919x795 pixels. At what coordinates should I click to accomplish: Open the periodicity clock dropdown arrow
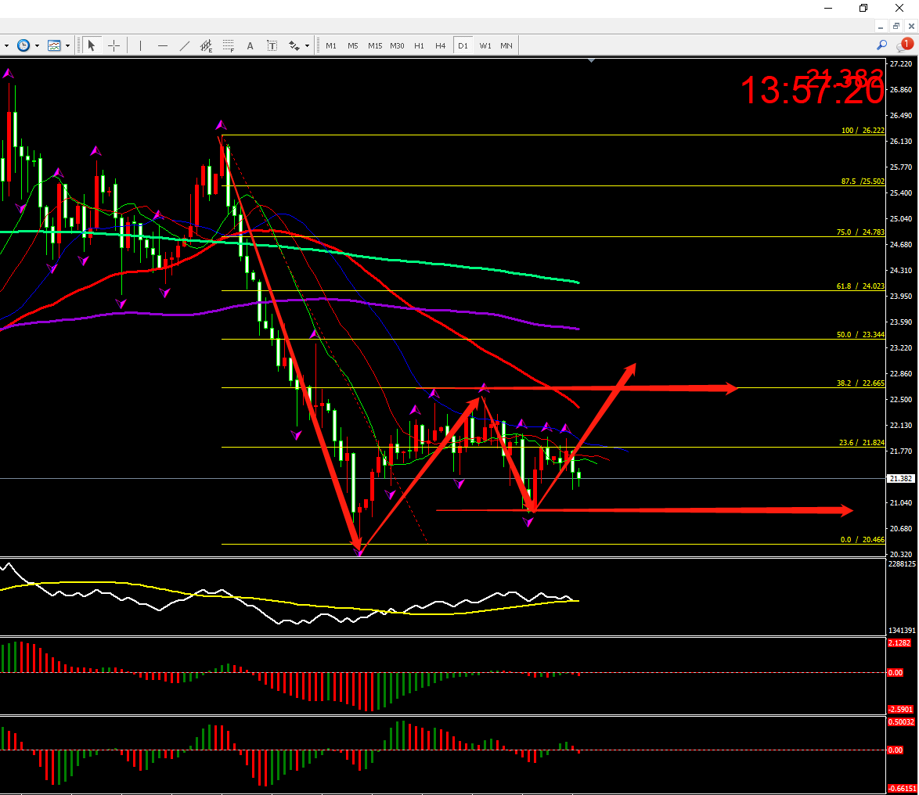(x=37, y=45)
